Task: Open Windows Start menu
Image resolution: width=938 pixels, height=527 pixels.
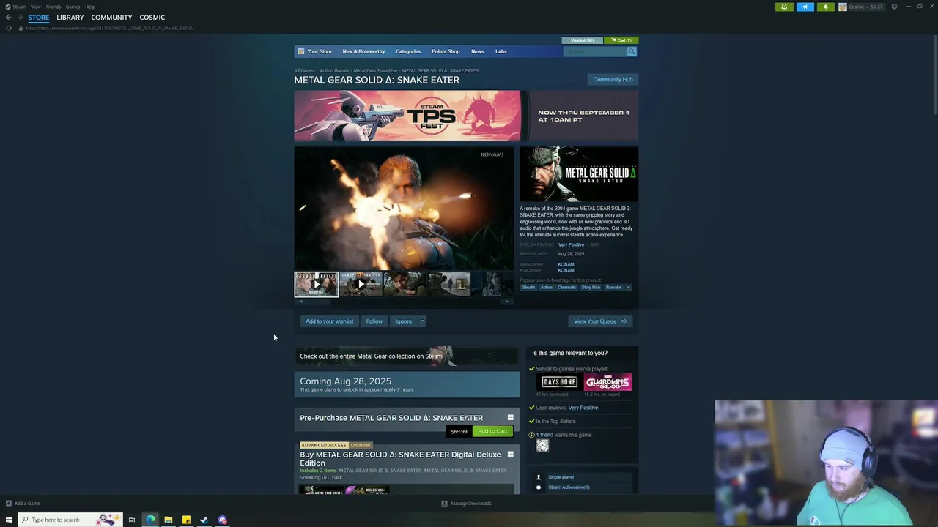Action: [9, 520]
